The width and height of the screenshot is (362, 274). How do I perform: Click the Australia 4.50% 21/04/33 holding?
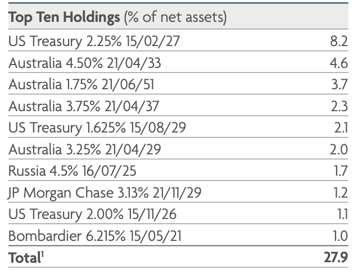pos(85,64)
